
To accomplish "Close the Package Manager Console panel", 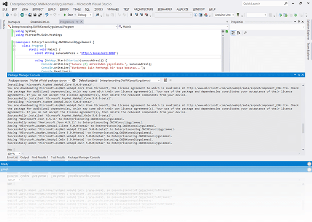I will [302, 75].
